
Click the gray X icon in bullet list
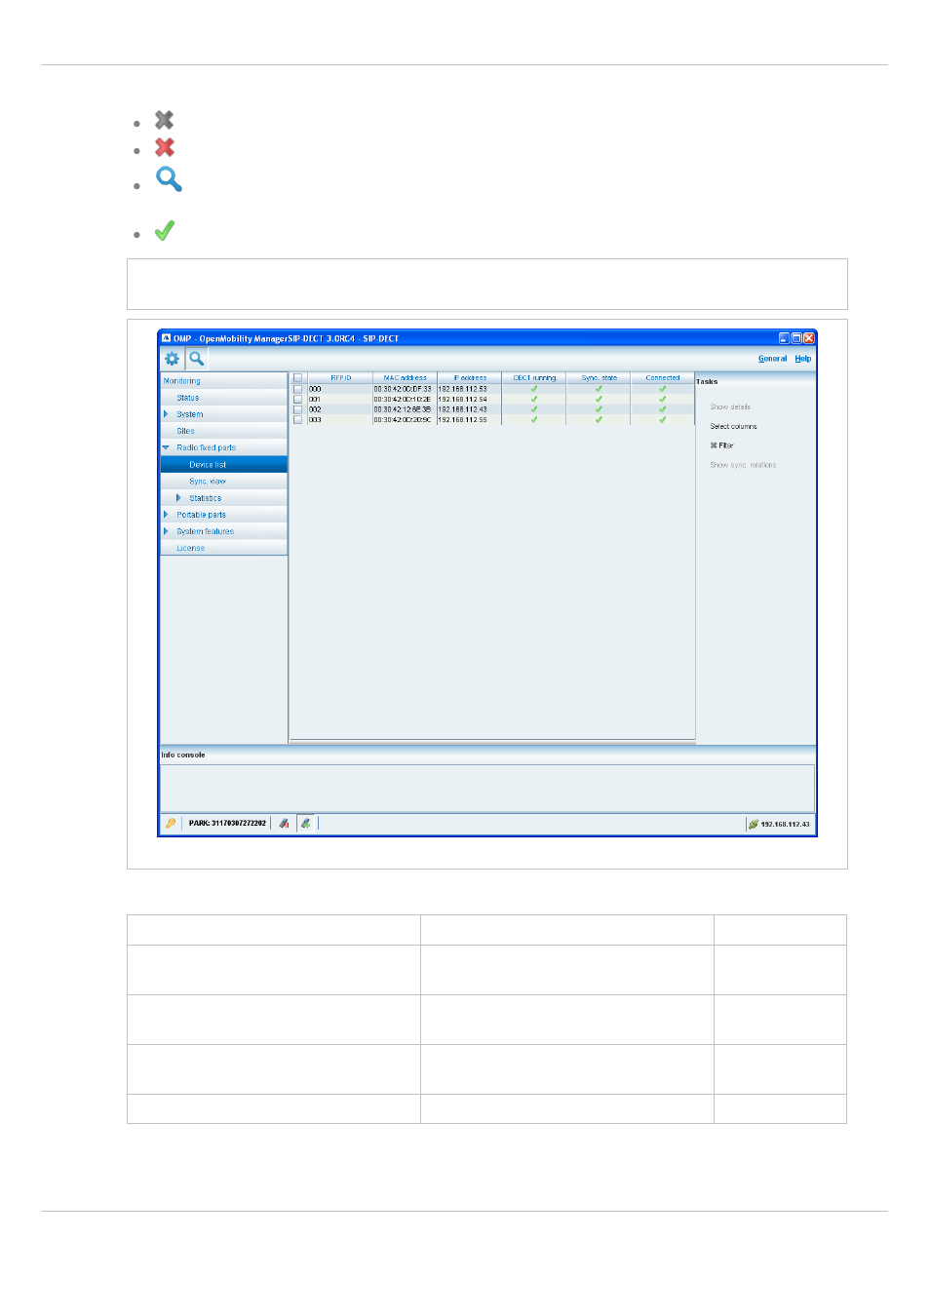165,120
